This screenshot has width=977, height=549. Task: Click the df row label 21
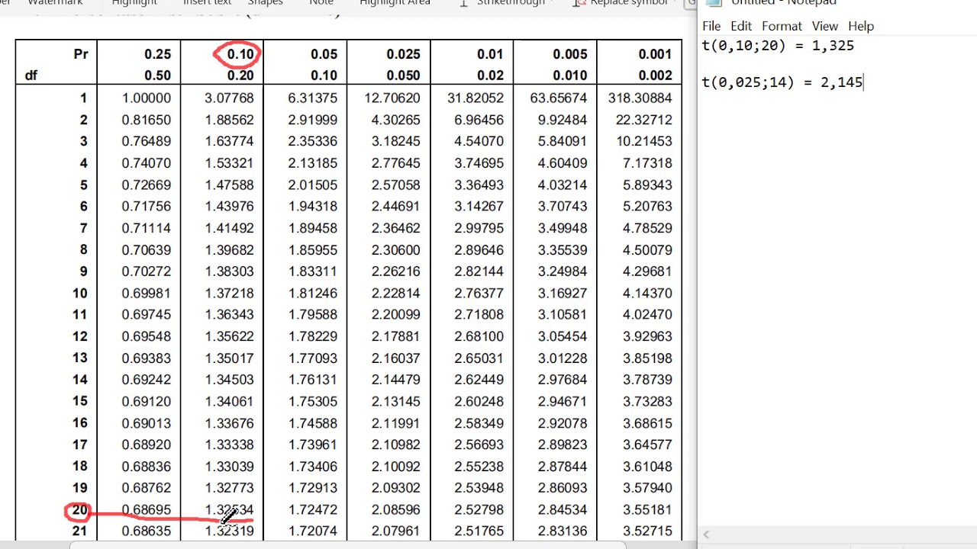(79, 531)
